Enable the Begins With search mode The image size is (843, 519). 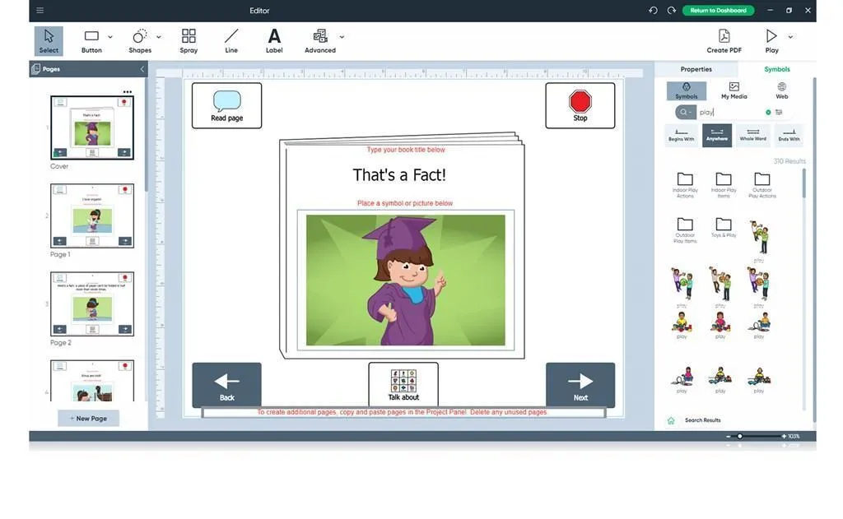pos(681,135)
